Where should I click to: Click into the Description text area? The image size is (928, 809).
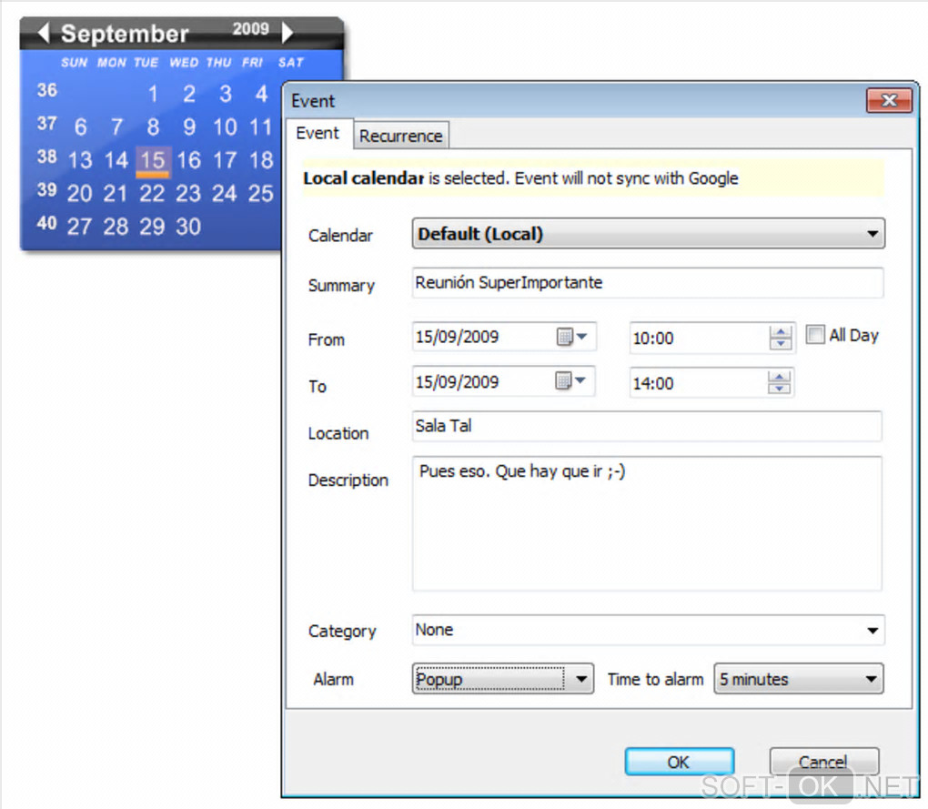click(647, 523)
